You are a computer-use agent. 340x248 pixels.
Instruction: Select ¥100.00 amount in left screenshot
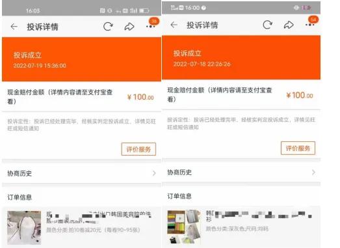coord(140,97)
